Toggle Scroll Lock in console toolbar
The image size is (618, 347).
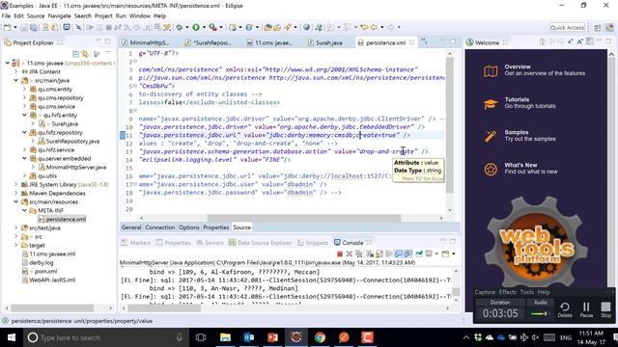pyautogui.click(x=379, y=254)
